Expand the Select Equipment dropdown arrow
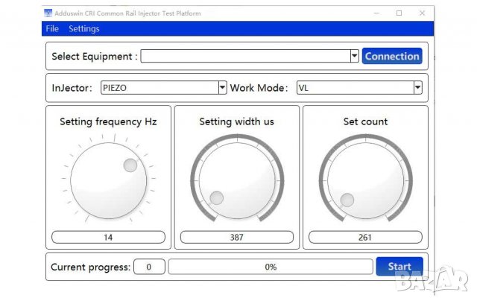Image resolution: width=477 pixels, height=301 pixels. [355, 57]
